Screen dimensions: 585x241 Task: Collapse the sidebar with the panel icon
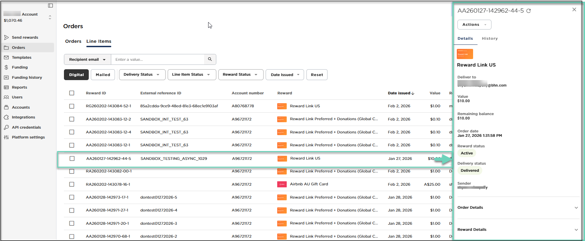point(50,5)
